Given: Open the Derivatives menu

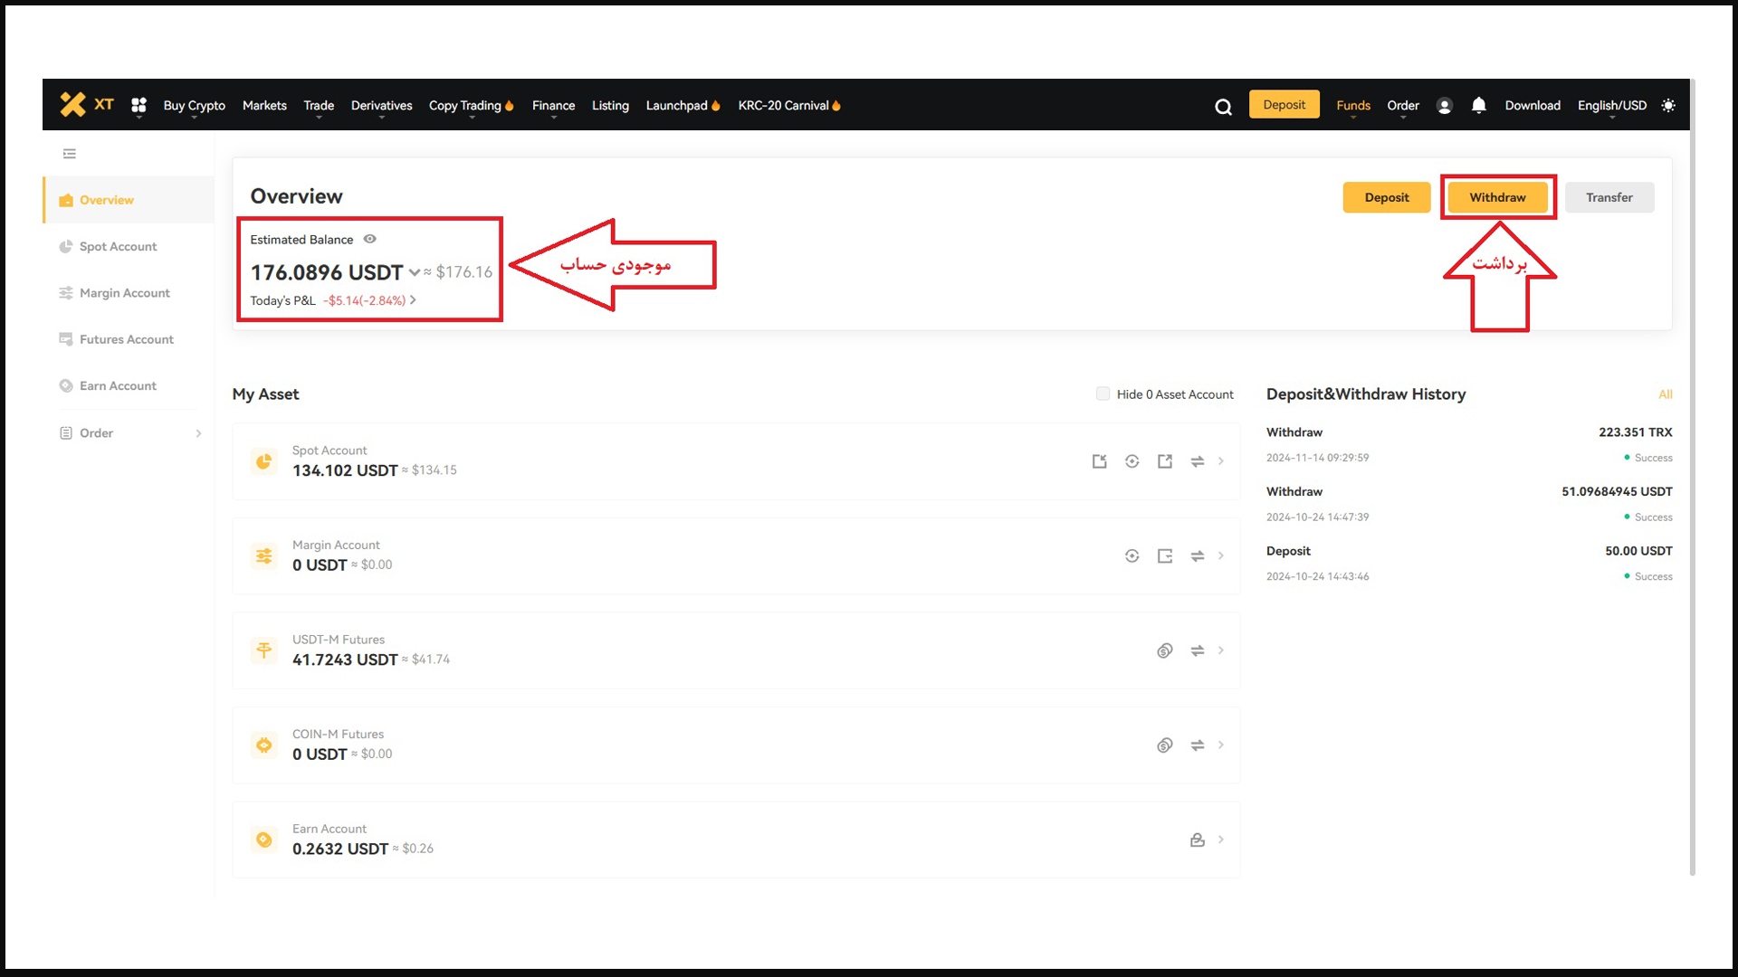Looking at the screenshot, I should tap(381, 106).
